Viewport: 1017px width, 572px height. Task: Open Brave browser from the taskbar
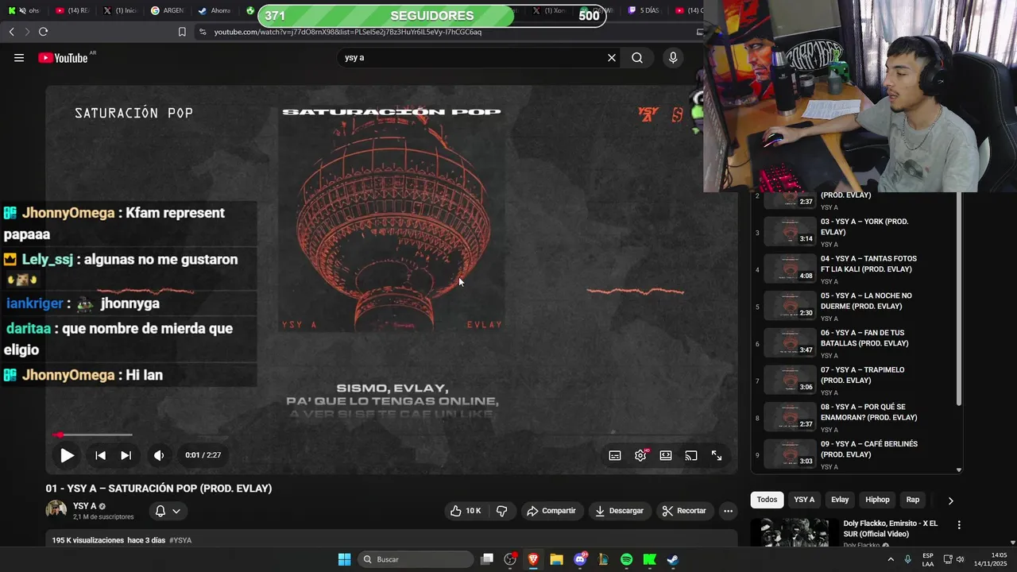point(533,559)
